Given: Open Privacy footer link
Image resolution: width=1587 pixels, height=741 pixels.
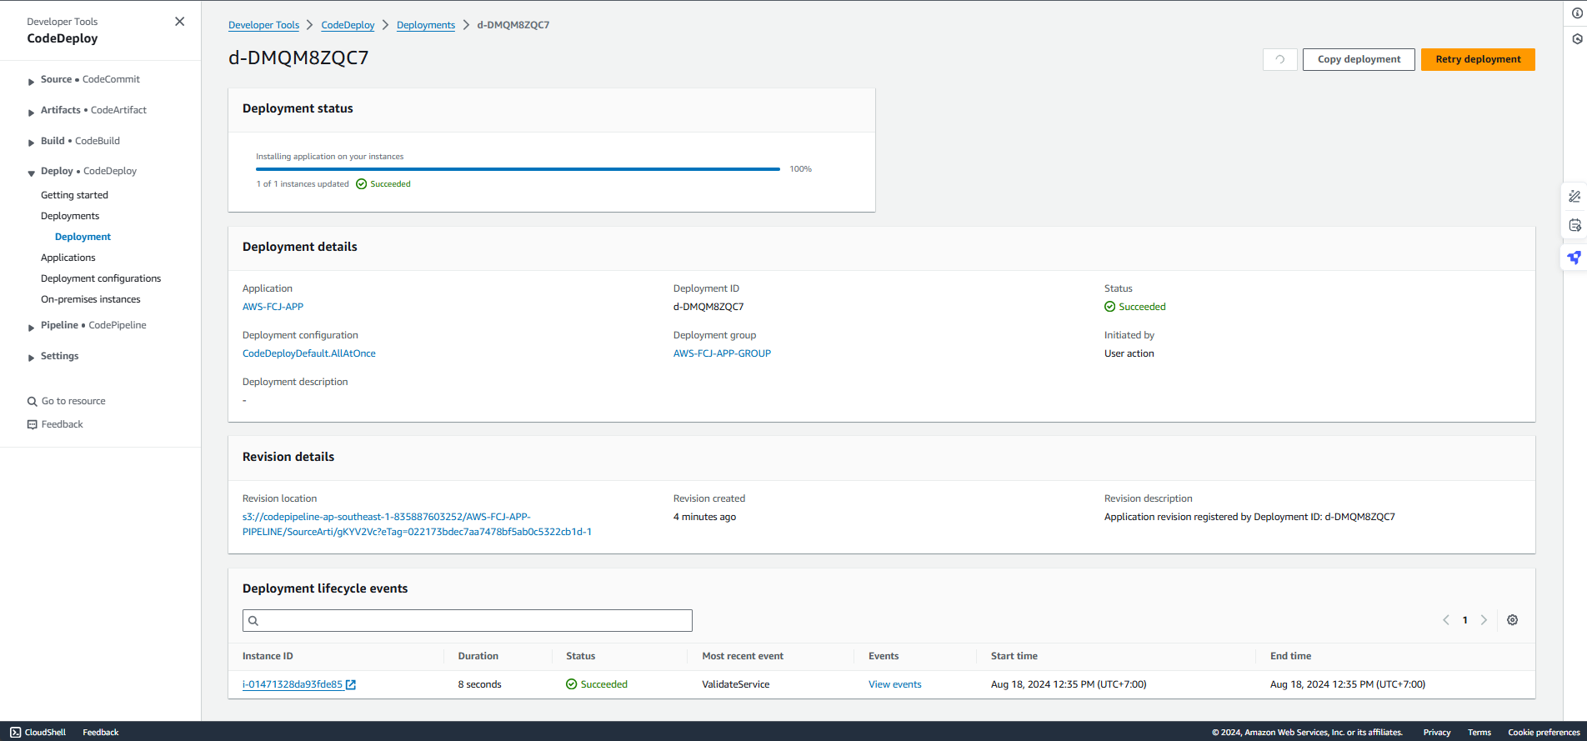Looking at the screenshot, I should 1437,733.
